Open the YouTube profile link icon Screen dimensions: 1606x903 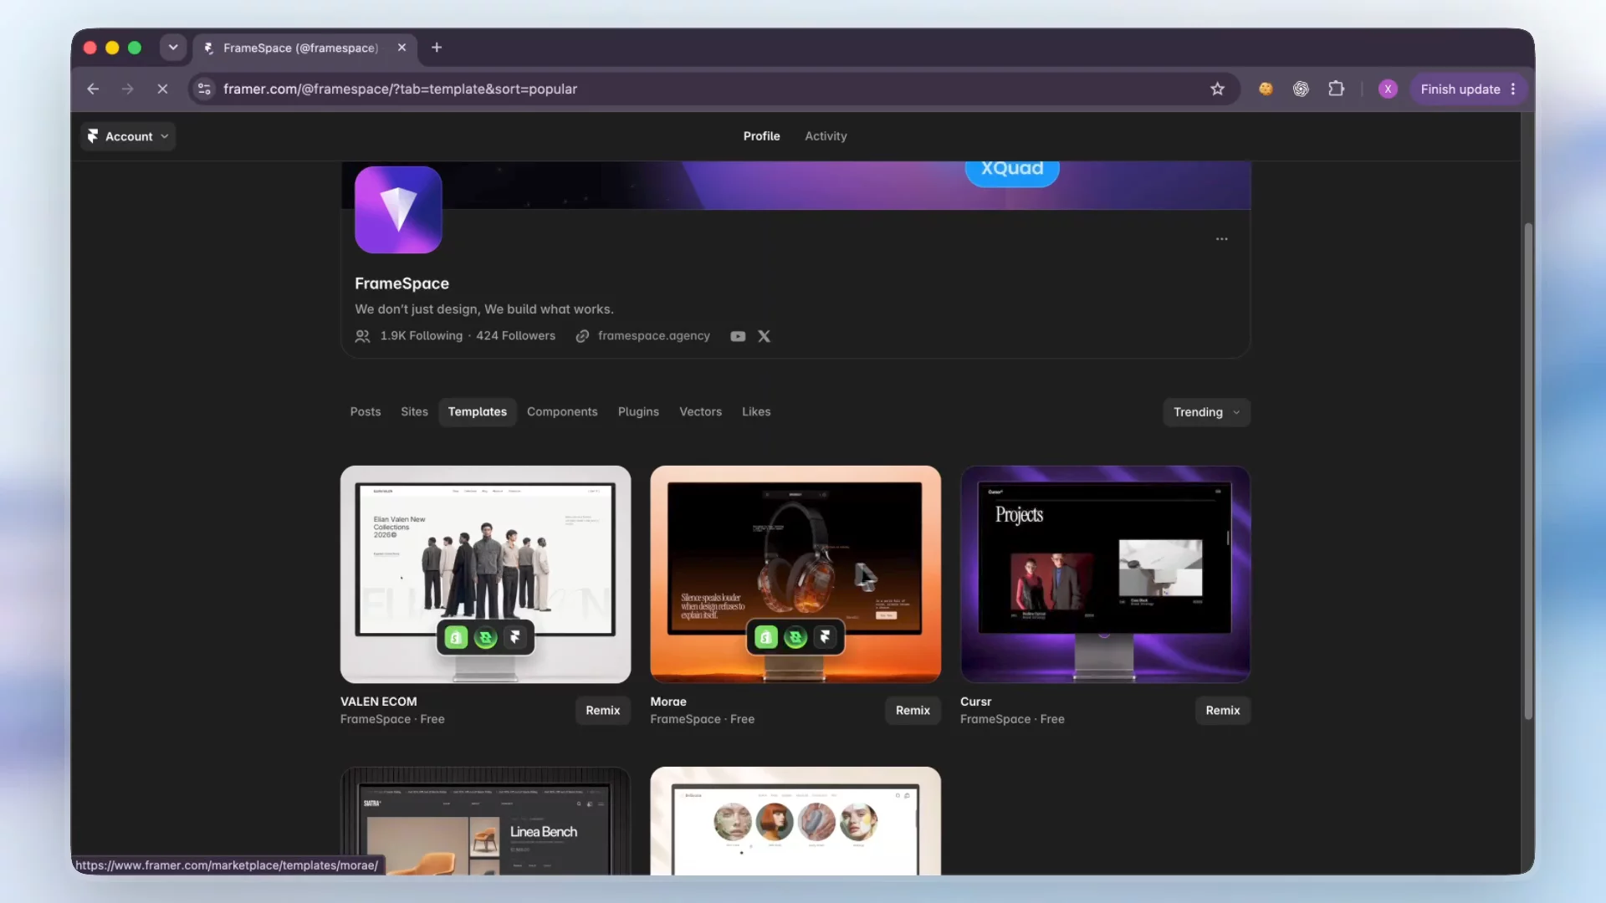click(738, 336)
